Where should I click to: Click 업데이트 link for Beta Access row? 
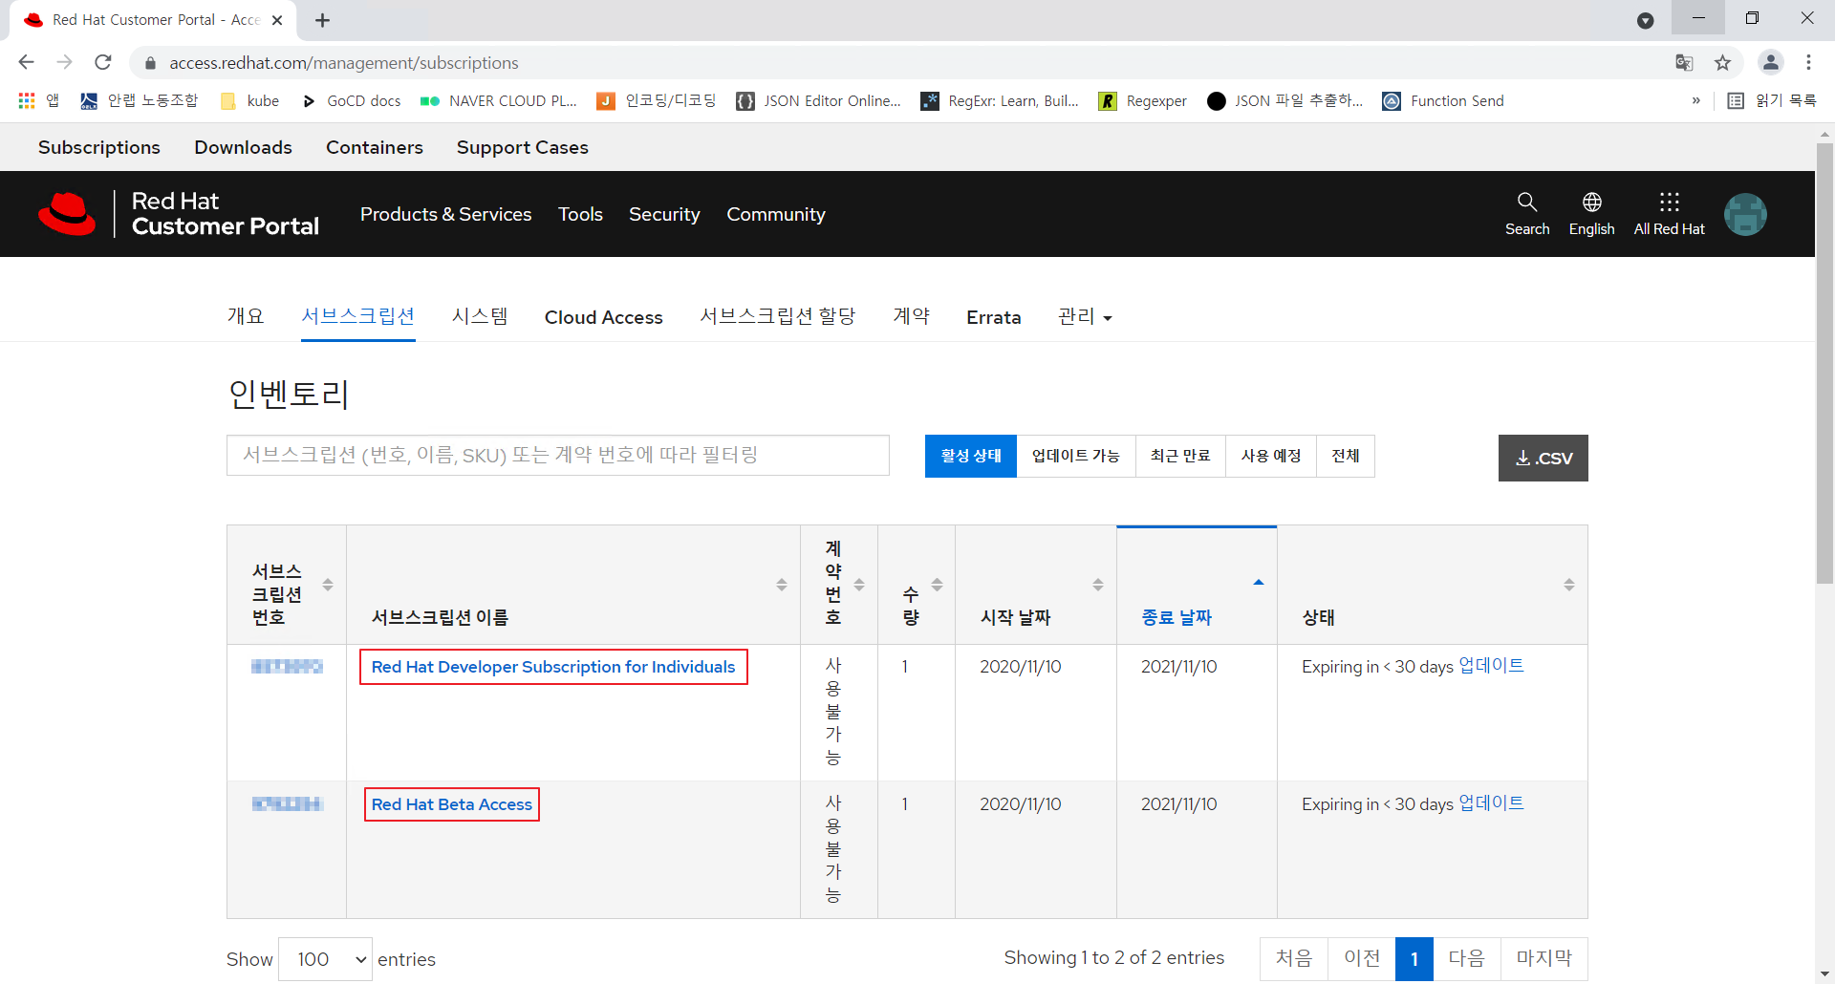point(1491,803)
